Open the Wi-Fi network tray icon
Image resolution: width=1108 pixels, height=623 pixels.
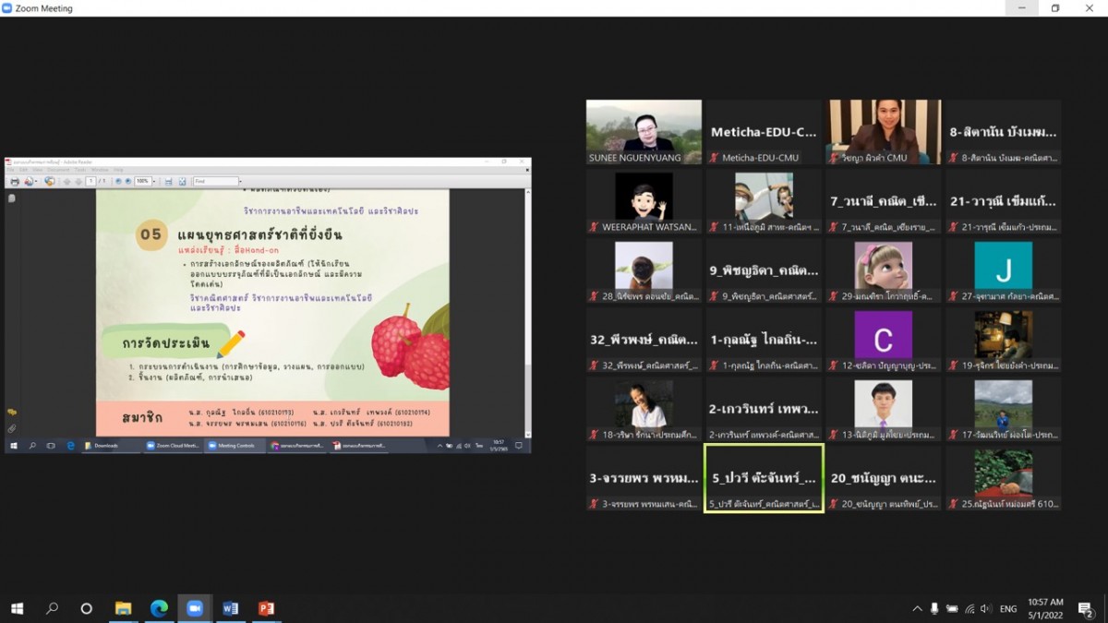coord(969,608)
